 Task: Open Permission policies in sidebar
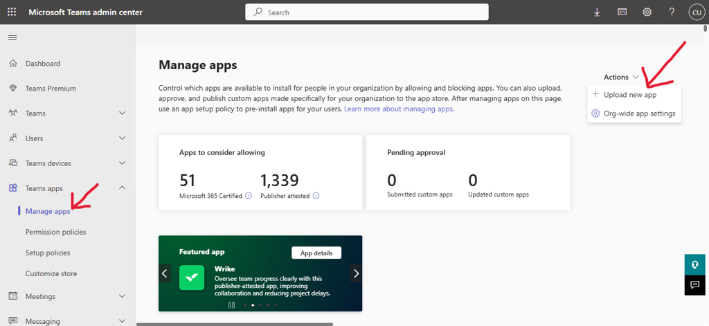coord(55,232)
